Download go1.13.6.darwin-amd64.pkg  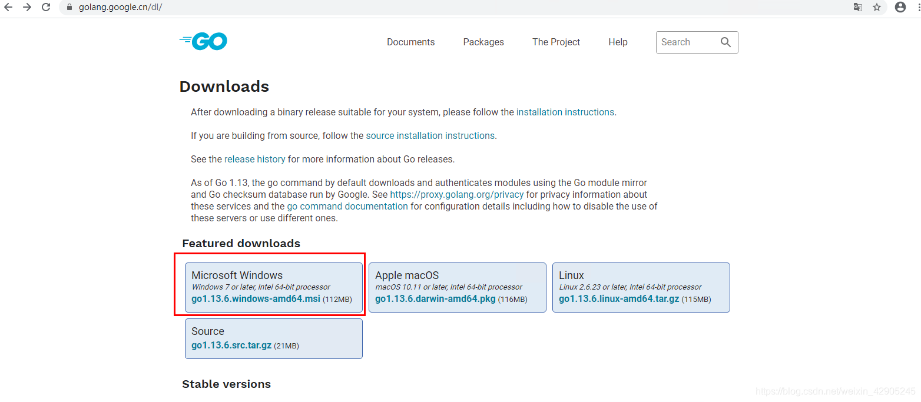pos(435,299)
